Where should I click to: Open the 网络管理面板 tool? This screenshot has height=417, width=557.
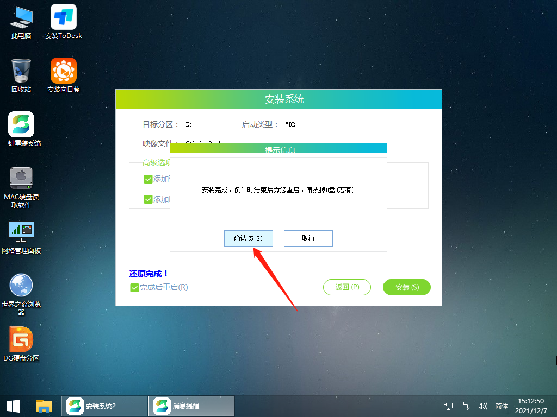(20, 232)
